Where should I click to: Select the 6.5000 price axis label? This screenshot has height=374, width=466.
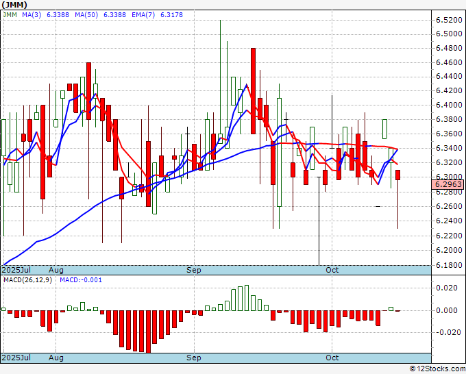click(x=449, y=34)
